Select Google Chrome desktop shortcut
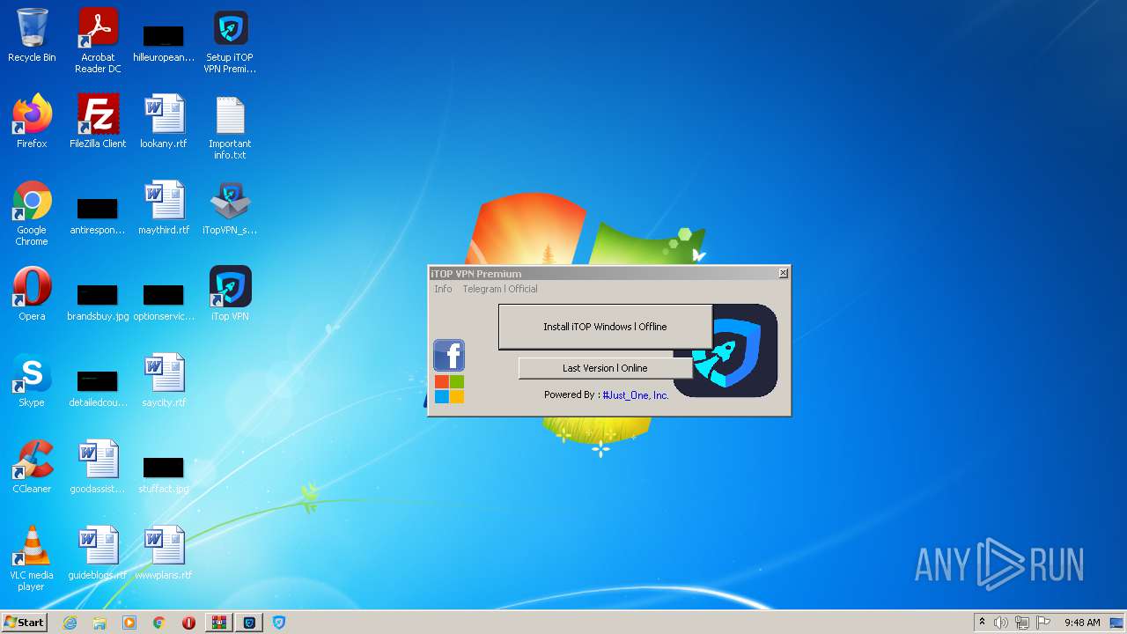This screenshot has width=1127, height=634. click(x=32, y=213)
